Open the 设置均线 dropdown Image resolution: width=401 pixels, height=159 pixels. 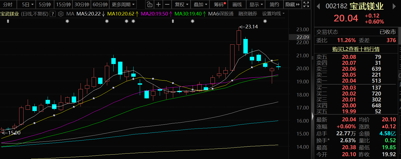pyautogui.click(x=273, y=14)
